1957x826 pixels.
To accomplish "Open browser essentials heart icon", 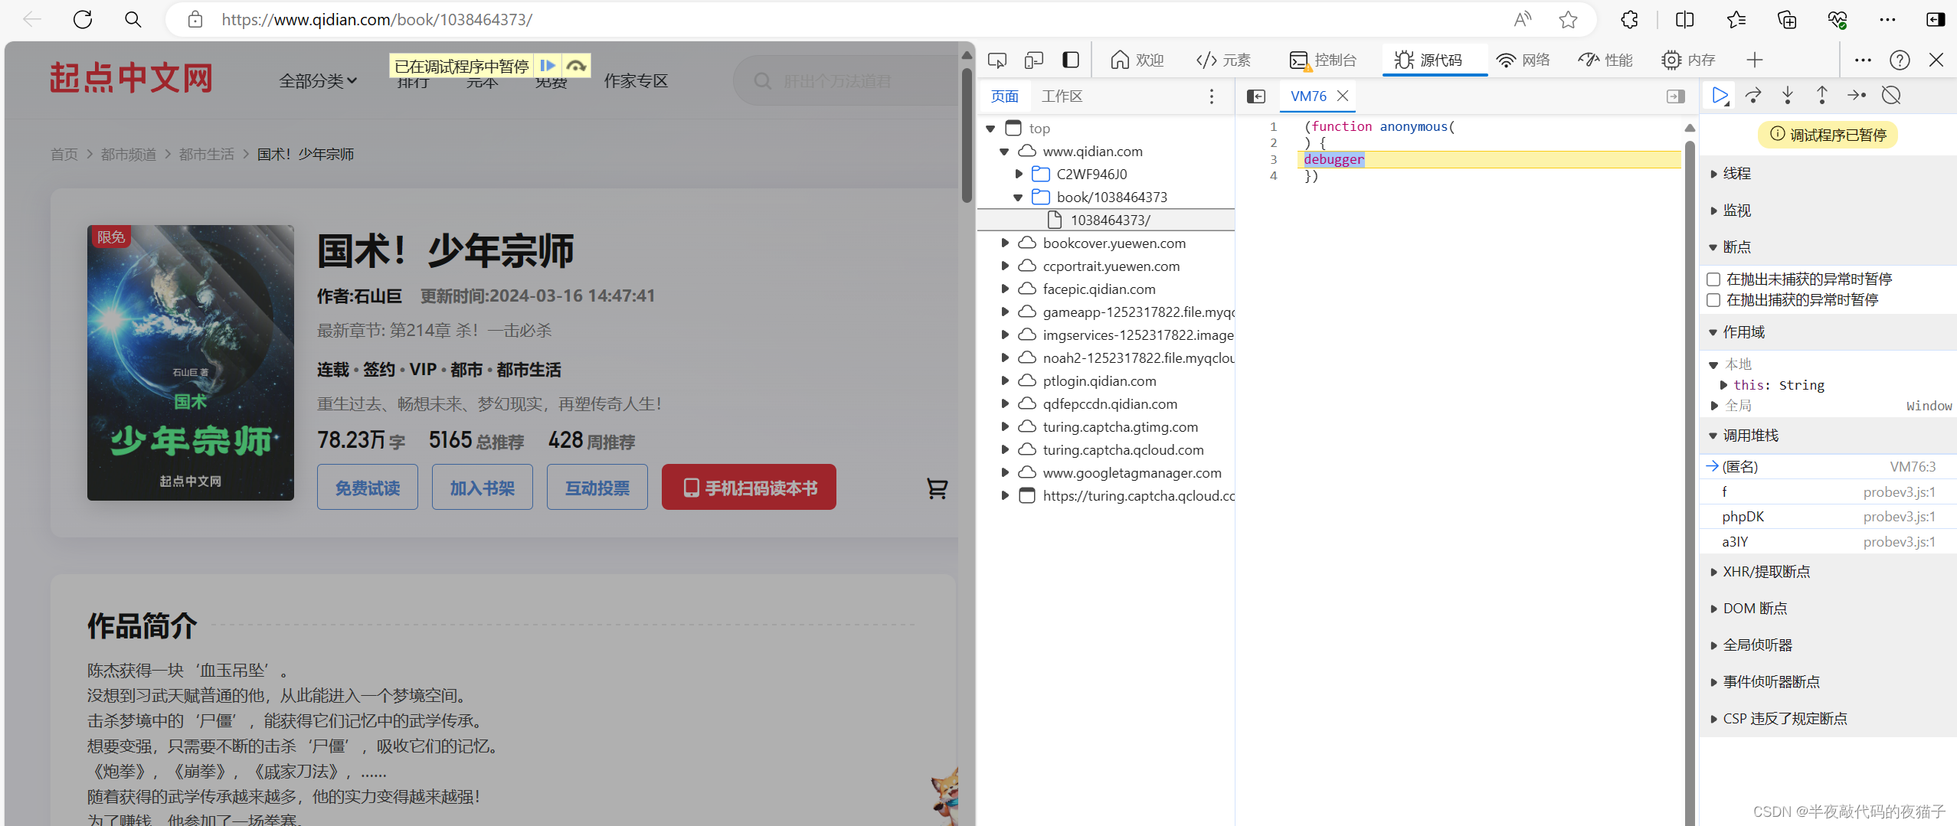I will click(x=1838, y=19).
